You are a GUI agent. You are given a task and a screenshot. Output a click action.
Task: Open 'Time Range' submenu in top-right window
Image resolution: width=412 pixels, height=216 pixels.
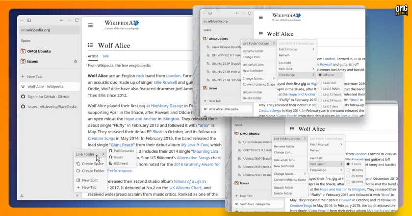(296, 75)
